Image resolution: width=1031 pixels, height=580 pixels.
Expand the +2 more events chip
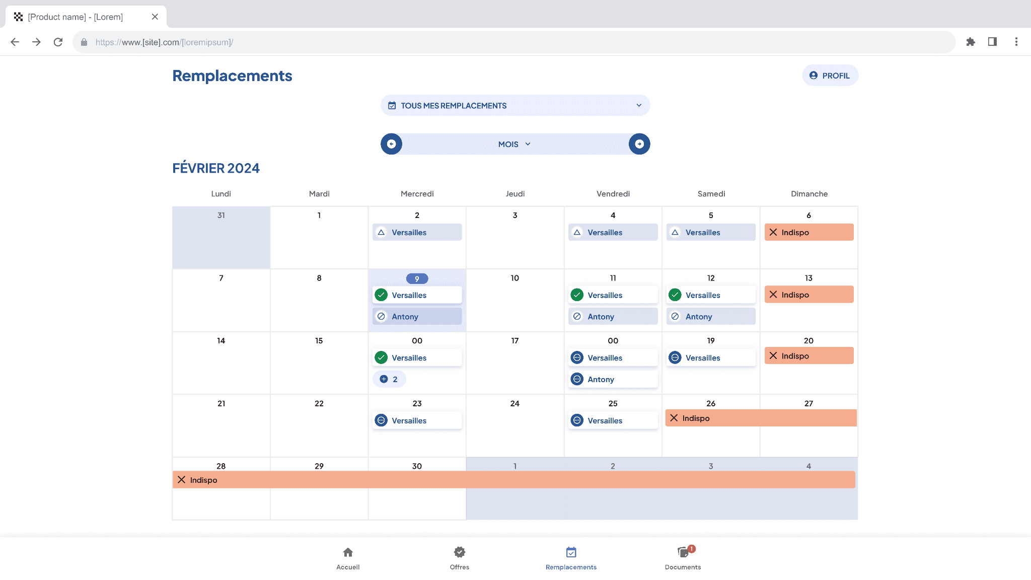point(389,379)
